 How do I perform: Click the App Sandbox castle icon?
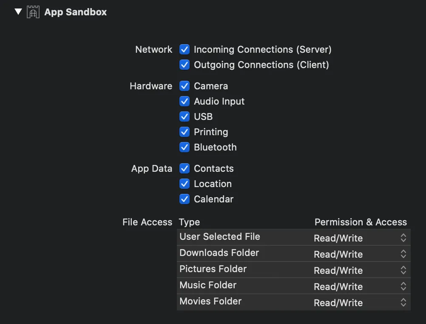pos(33,12)
